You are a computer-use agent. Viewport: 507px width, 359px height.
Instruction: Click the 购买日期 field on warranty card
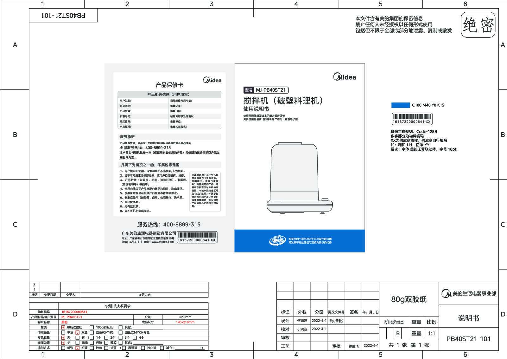point(143,121)
